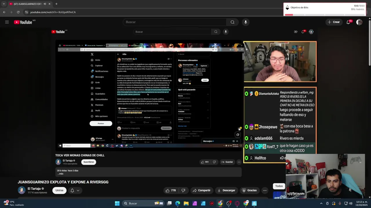Viewport: 371px width, 208px height.
Task: Click the search magnifier button on YouTube
Action: 232,22
